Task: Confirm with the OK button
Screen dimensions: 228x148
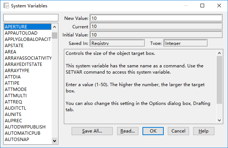Action: click(153, 131)
